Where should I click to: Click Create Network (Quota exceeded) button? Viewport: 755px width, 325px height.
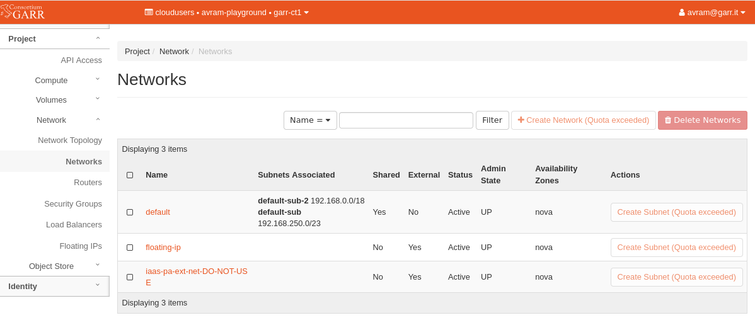pyautogui.click(x=583, y=120)
